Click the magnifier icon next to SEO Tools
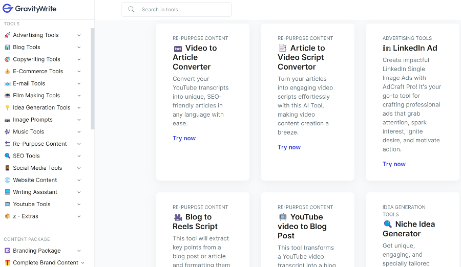 (8, 156)
